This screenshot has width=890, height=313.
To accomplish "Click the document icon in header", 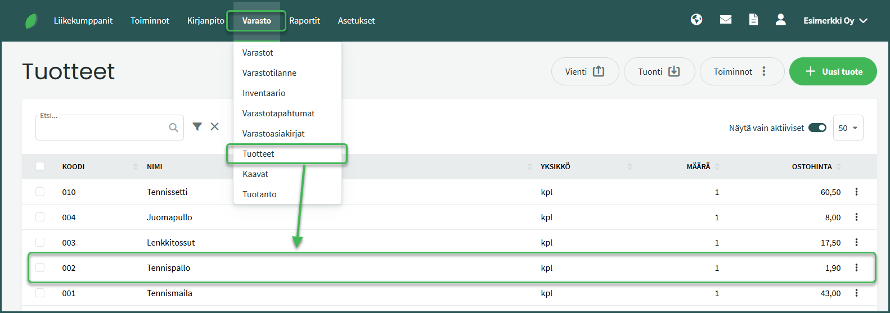I will pyautogui.click(x=753, y=20).
